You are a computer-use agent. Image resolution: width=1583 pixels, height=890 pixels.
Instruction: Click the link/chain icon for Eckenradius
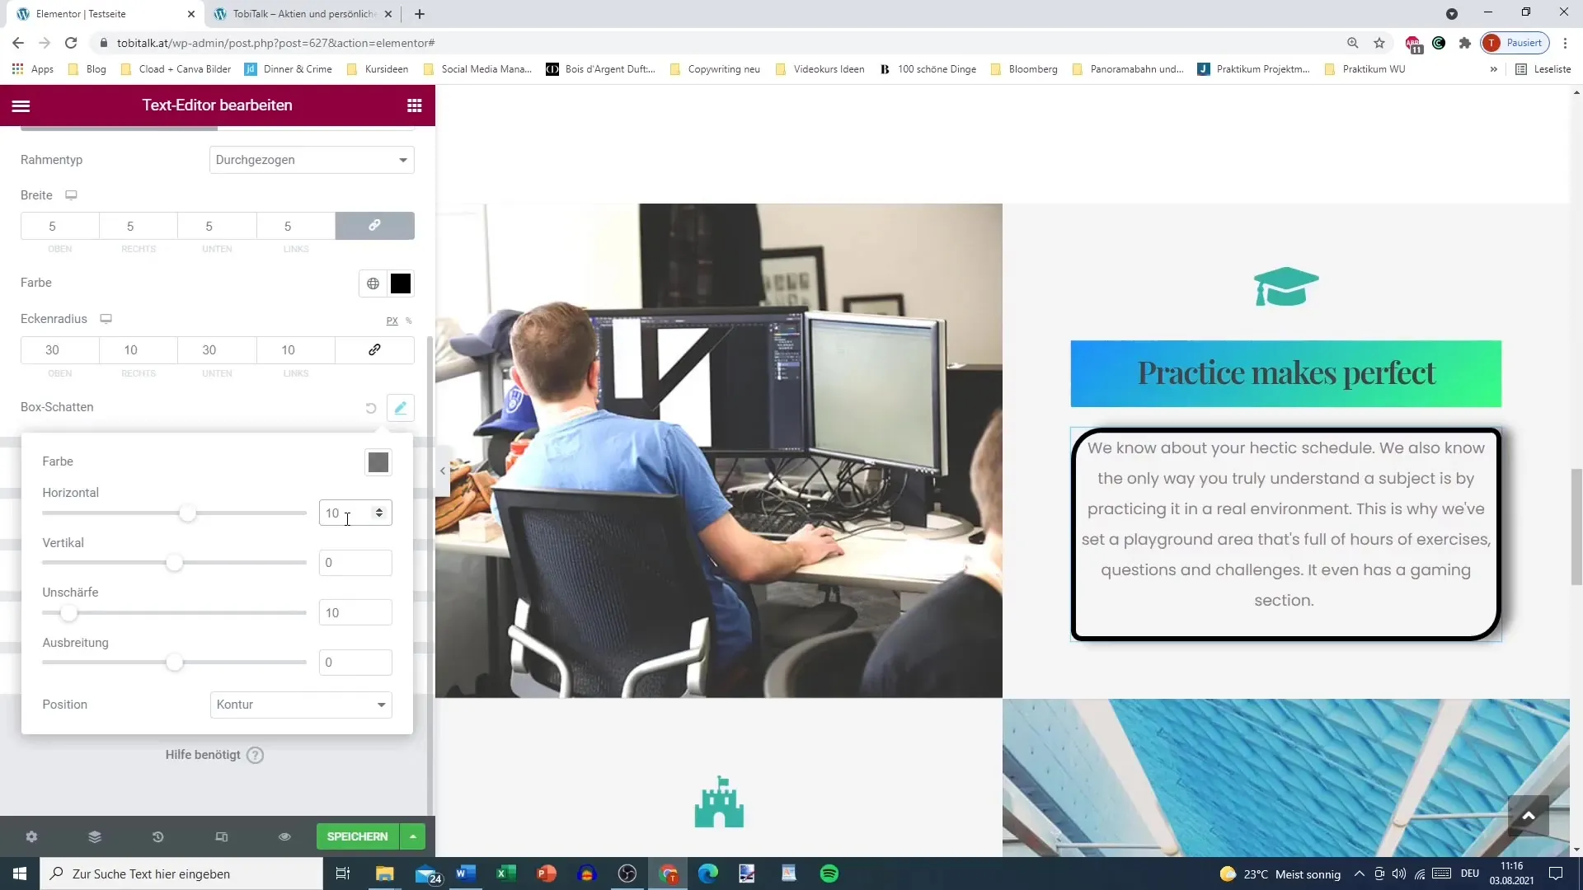click(376, 350)
